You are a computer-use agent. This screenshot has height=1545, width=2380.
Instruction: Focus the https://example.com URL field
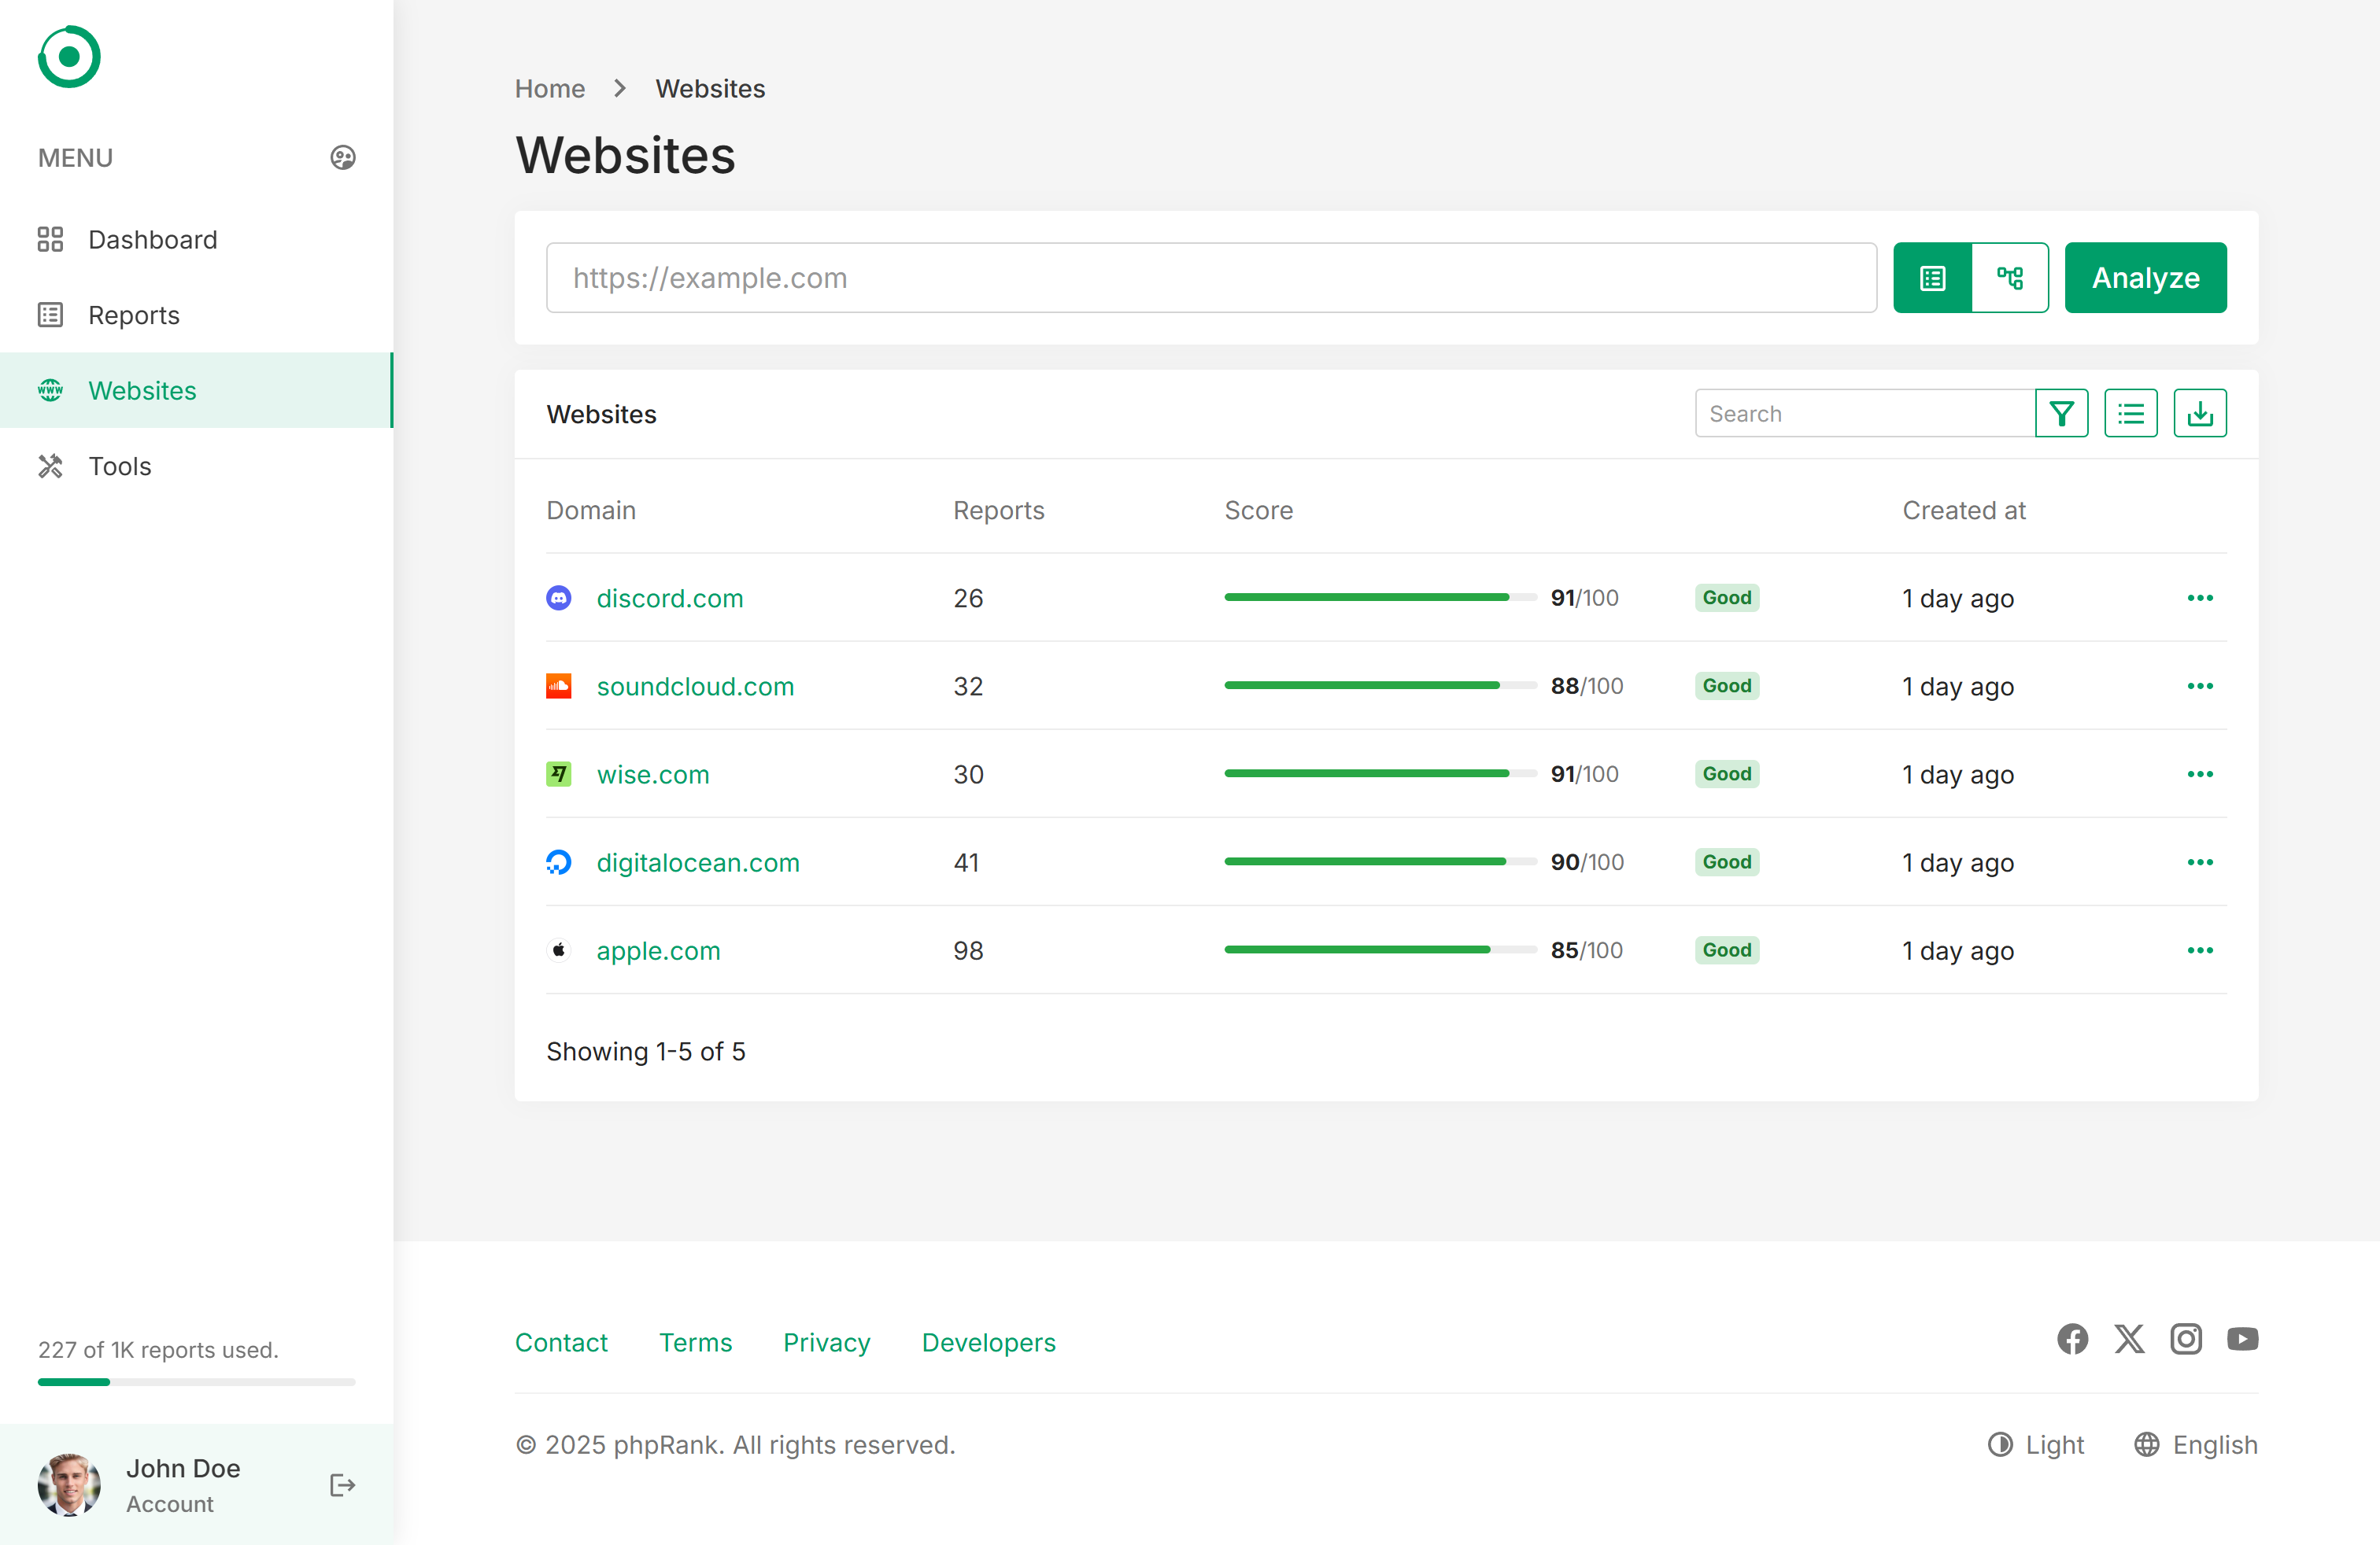click(x=1210, y=278)
